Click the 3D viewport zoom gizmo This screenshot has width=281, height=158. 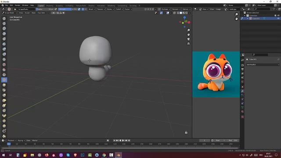(188, 30)
